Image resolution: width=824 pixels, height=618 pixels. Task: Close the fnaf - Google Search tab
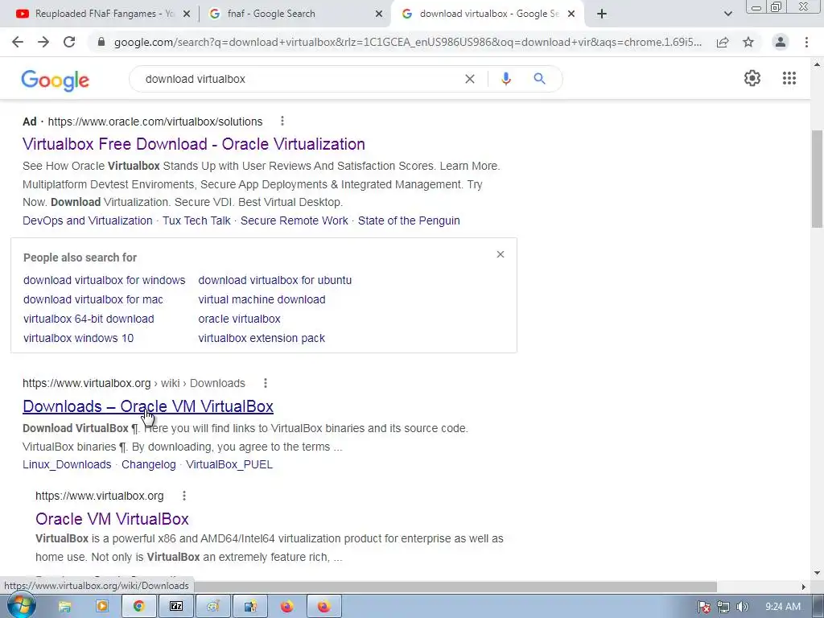pyautogui.click(x=379, y=14)
